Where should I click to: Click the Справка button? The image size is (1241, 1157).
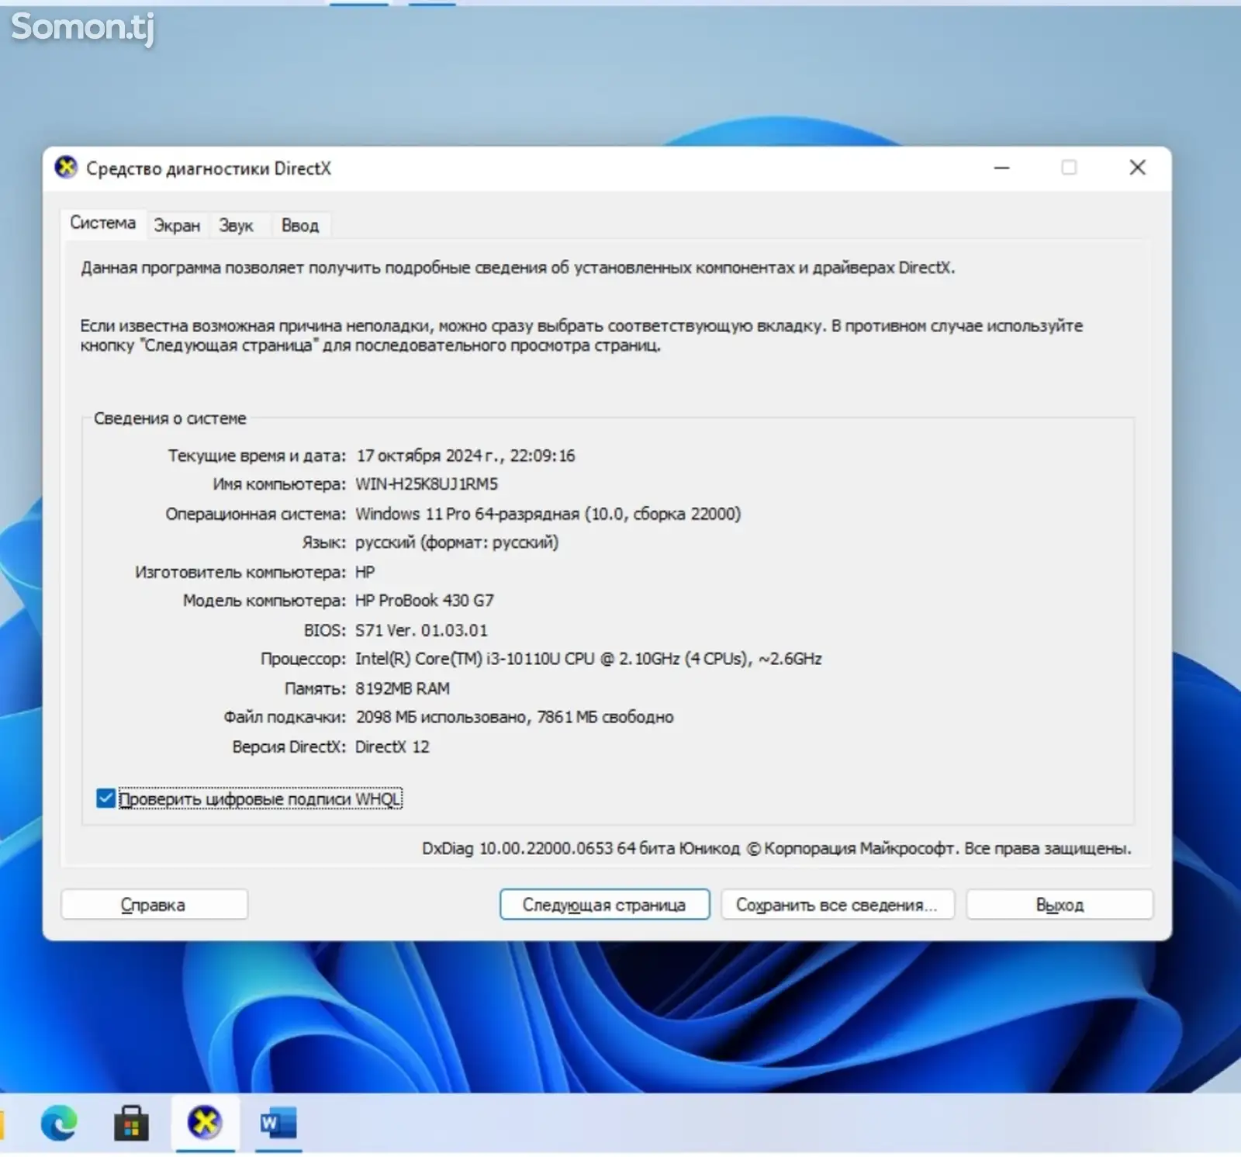154,905
